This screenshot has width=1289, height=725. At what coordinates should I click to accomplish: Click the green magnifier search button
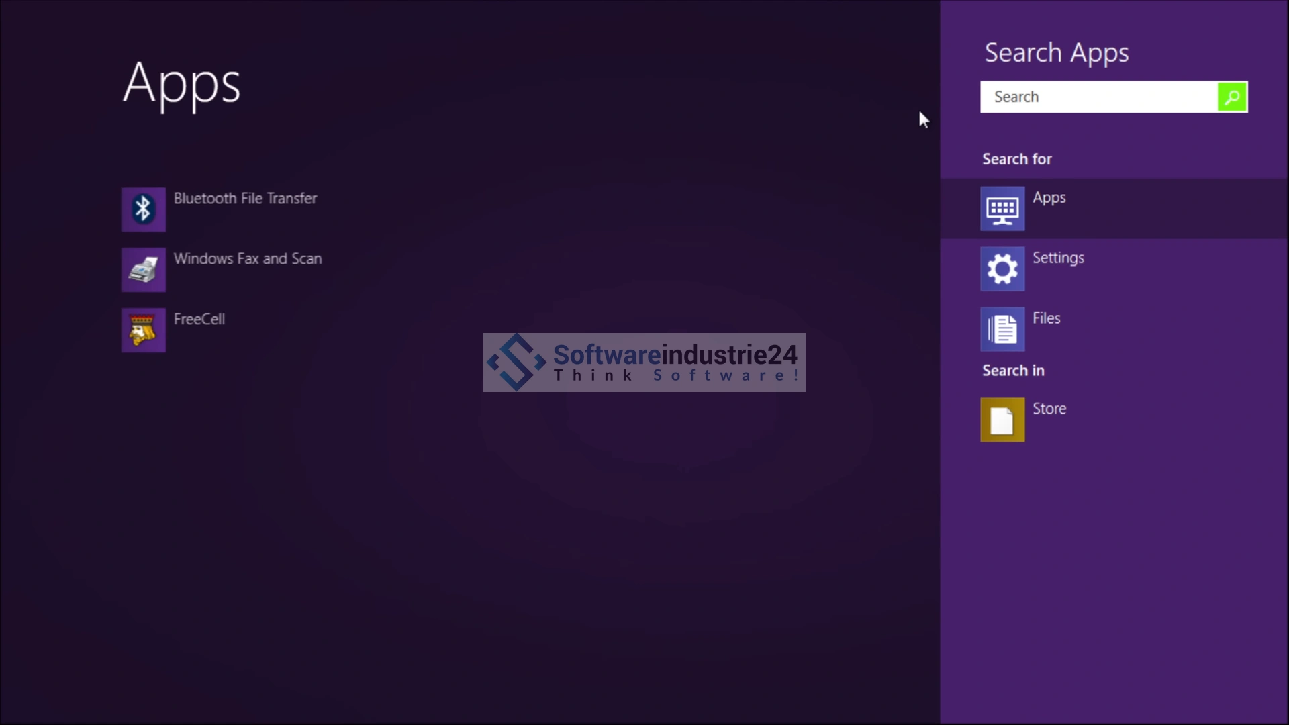pyautogui.click(x=1232, y=97)
